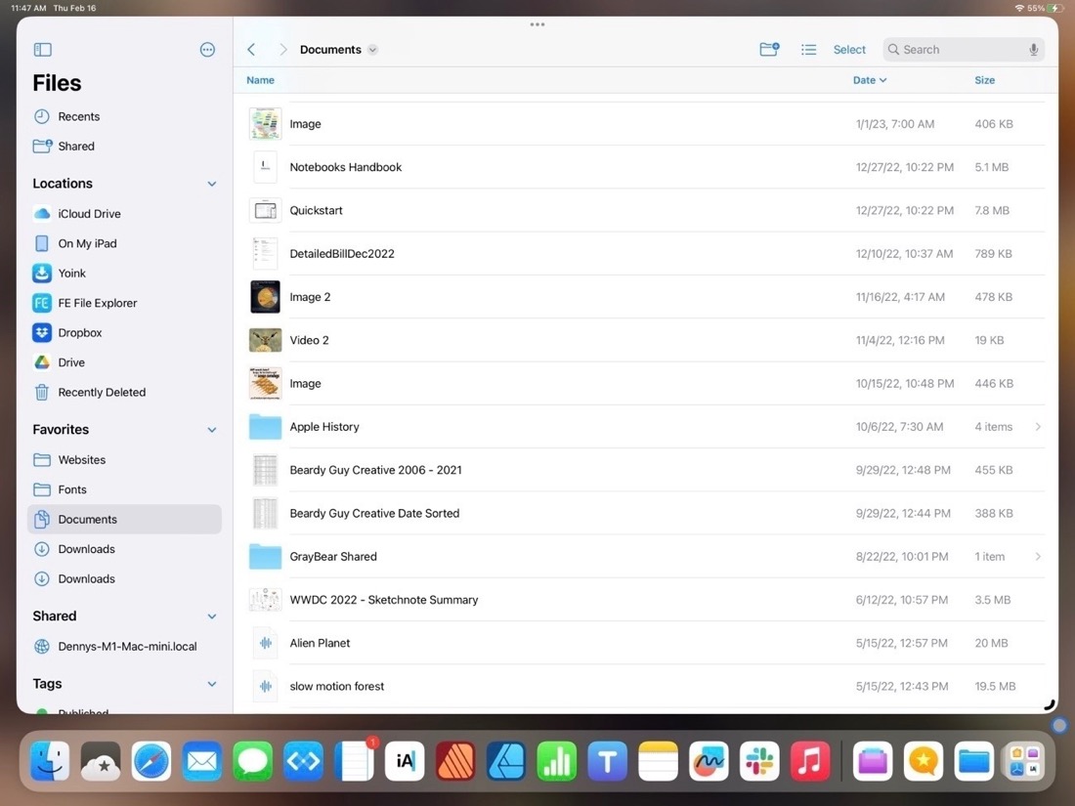Screen dimensions: 1075x806
Task: Open the more options ellipsis menu
Action: [207, 49]
